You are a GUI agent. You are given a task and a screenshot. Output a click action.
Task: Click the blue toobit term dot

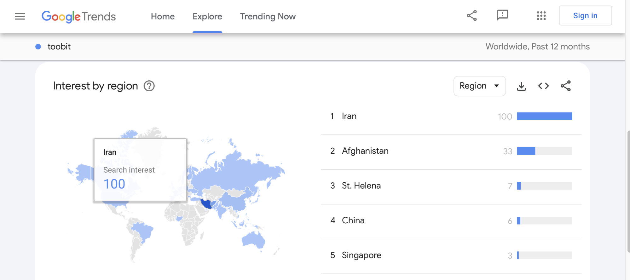pos(38,47)
